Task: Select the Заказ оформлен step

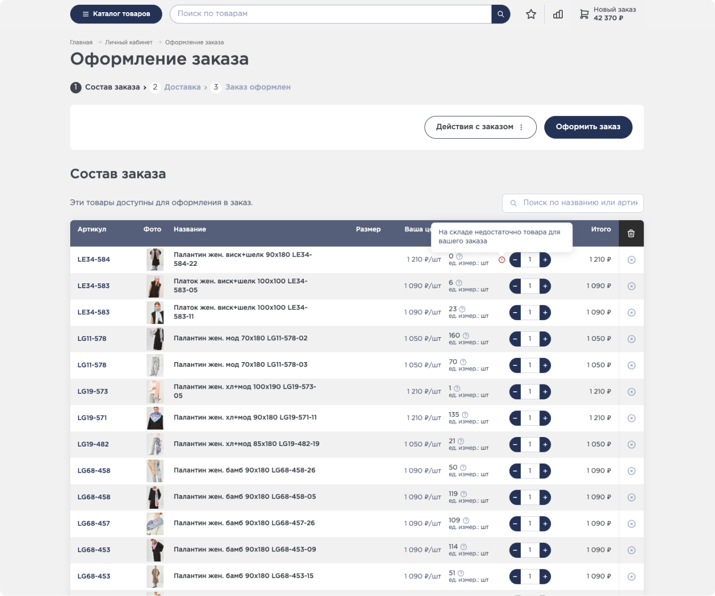Action: click(x=257, y=87)
